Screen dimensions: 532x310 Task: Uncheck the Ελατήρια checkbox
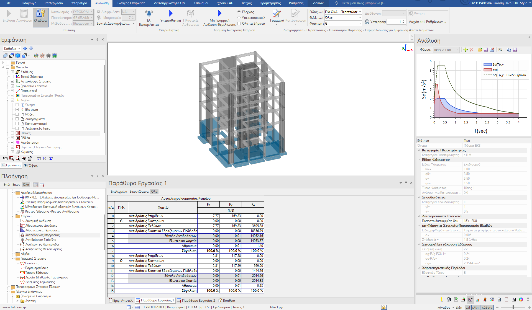(x=17, y=110)
